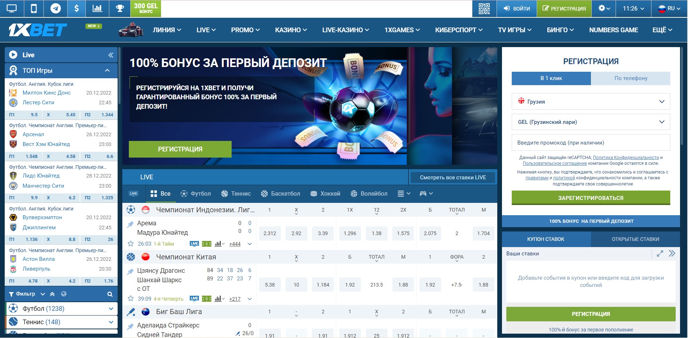Open the Милтон Кинс Донс match

tap(47, 93)
